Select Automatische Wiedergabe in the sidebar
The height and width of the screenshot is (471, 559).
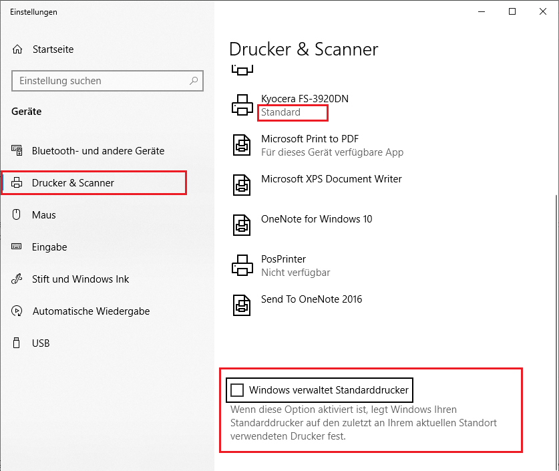coord(91,311)
